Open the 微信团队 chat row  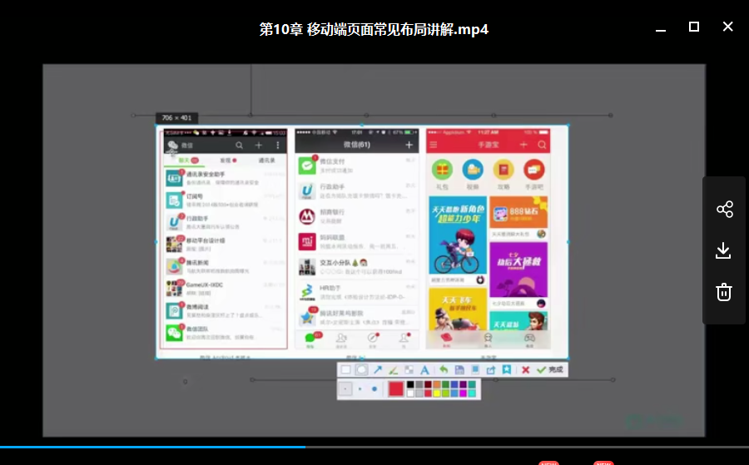[x=225, y=333]
